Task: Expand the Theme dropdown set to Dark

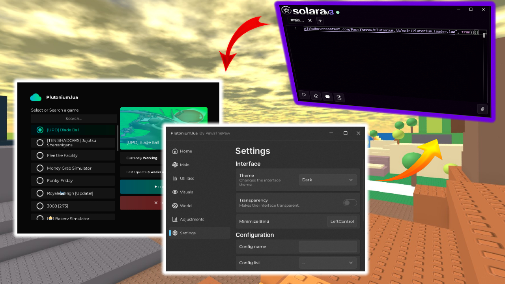Action: 327,180
